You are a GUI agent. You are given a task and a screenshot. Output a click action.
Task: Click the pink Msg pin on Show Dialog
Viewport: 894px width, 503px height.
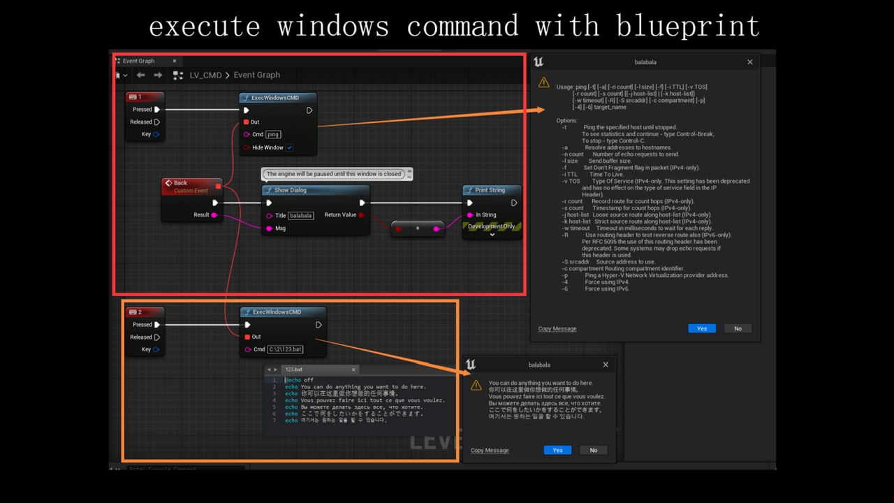(269, 228)
